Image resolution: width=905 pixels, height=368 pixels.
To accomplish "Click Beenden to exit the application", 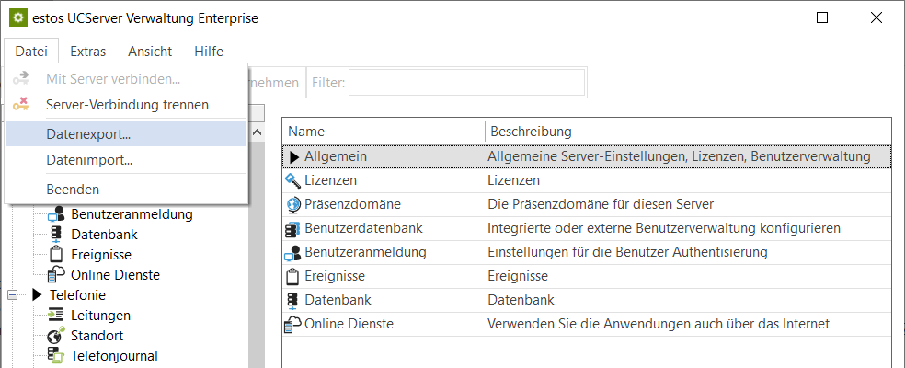I will pos(73,190).
